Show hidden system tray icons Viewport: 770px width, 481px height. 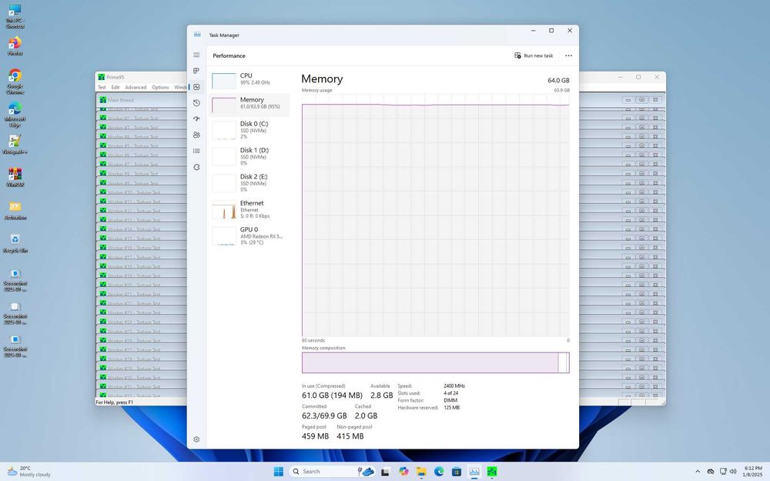click(698, 471)
